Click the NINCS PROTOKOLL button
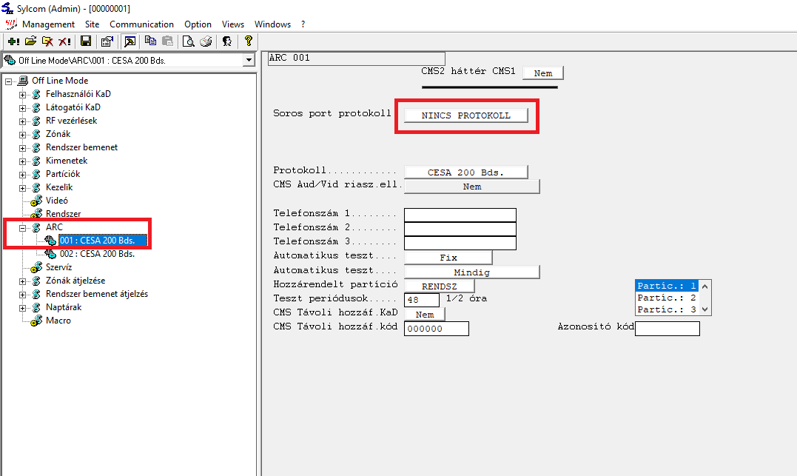797x476 pixels. (x=466, y=115)
